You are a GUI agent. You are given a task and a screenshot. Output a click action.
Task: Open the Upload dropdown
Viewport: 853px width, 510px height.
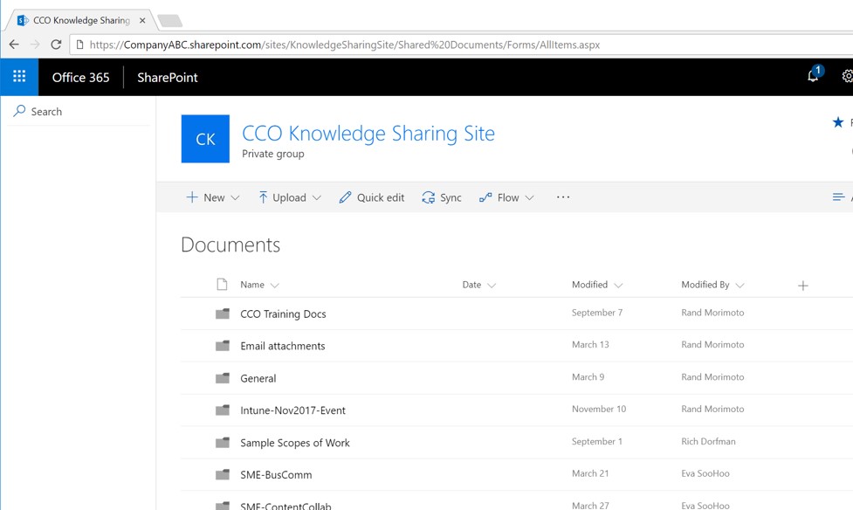[x=317, y=197]
